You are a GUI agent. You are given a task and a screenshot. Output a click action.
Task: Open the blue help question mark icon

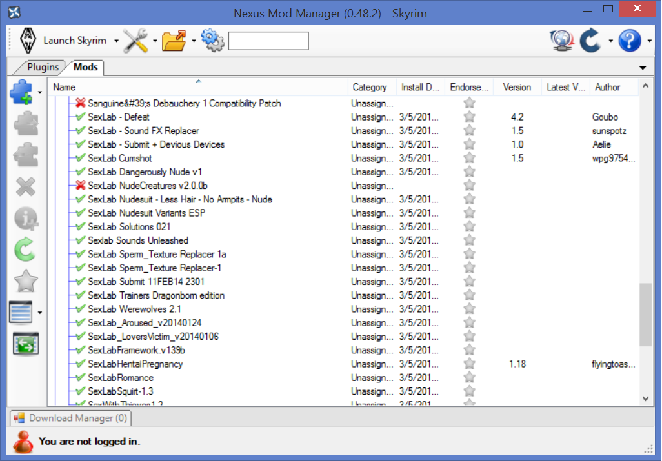click(x=630, y=41)
